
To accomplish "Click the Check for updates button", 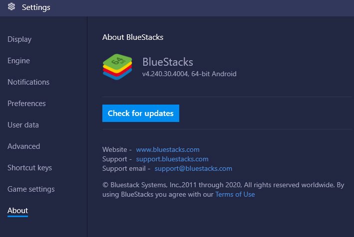I will 141,113.
